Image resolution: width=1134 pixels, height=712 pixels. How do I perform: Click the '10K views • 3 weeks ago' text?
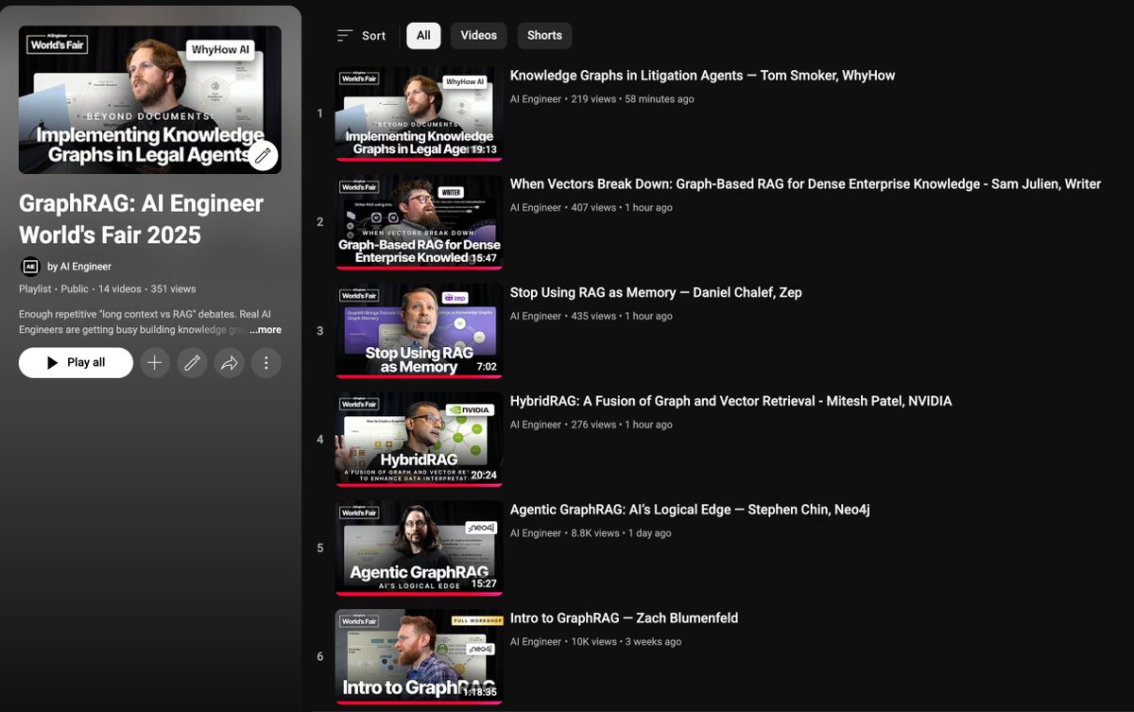626,642
